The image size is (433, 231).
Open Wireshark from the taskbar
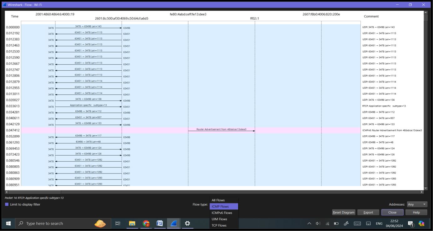pyautogui.click(x=173, y=223)
